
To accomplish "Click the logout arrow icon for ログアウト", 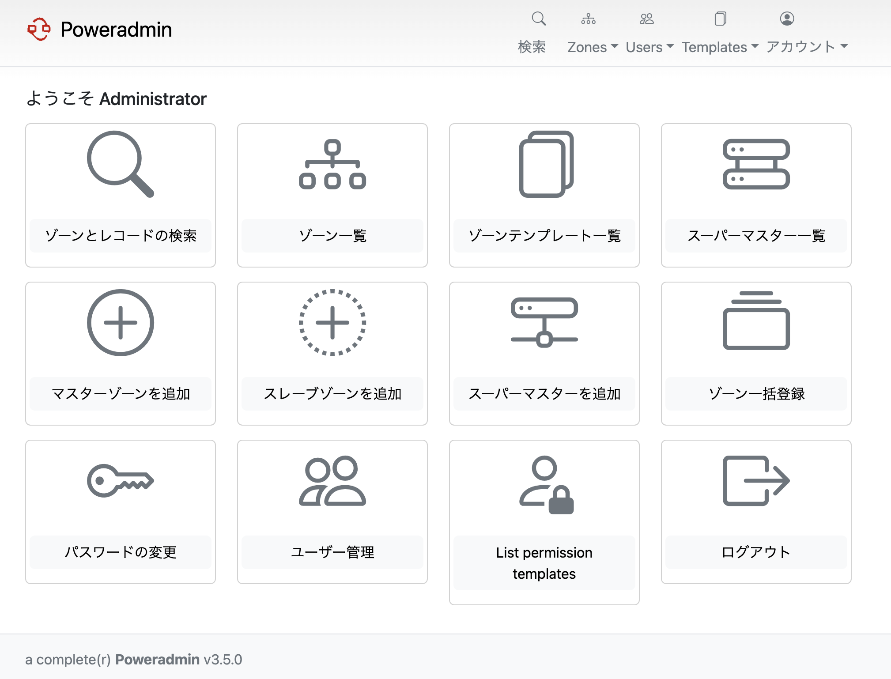I will click(756, 481).
